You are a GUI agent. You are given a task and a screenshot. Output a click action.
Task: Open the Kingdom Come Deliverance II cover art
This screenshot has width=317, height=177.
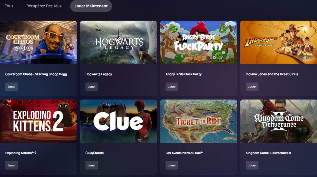tap(279, 121)
